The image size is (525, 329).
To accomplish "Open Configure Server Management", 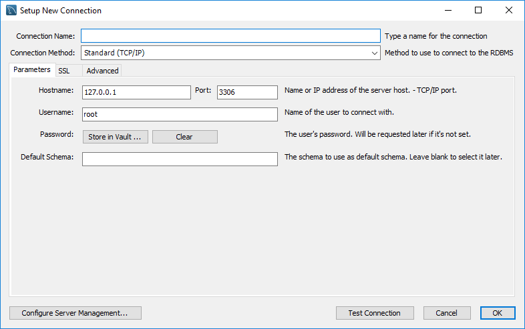I will (x=75, y=313).
